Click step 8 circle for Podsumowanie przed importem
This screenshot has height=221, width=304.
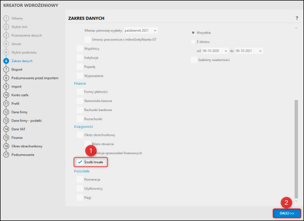pyautogui.click(x=6, y=78)
